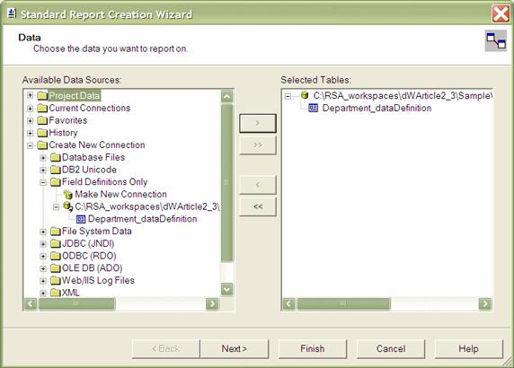This screenshot has width=514, height=368.
Task: Click the Department_dataDefinition table icon in Available Data Sources
Action: [81, 219]
